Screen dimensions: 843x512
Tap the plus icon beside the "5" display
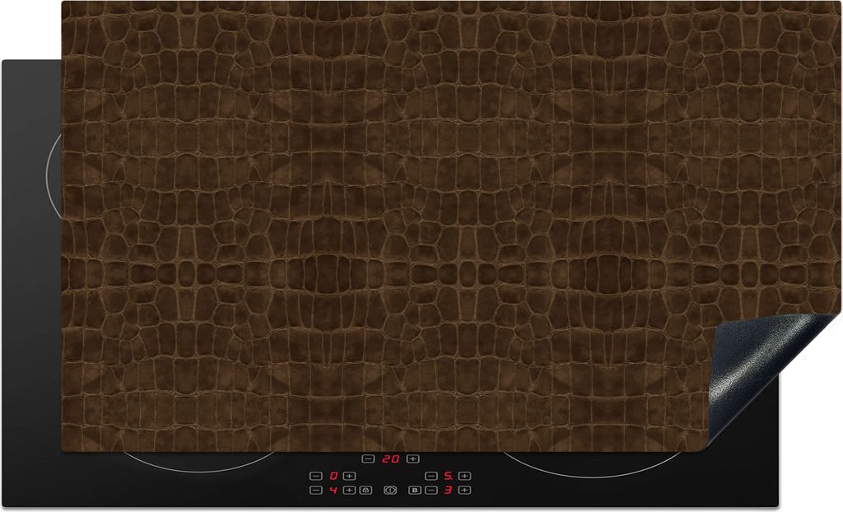(464, 476)
